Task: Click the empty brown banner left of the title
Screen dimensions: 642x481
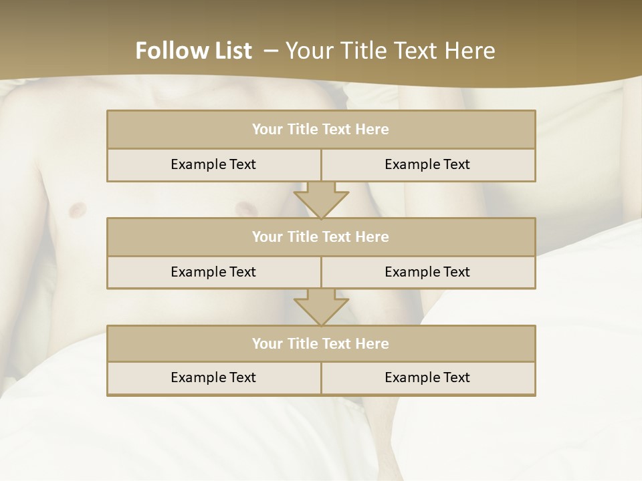Action: pos(60,40)
